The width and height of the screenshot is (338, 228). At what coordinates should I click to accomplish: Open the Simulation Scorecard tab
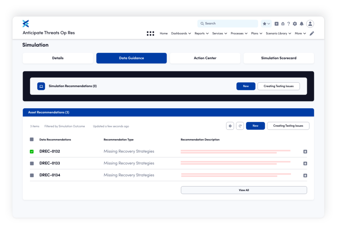click(279, 58)
